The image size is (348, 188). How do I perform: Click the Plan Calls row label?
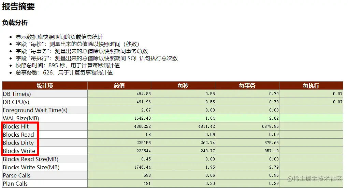[x=15, y=184]
